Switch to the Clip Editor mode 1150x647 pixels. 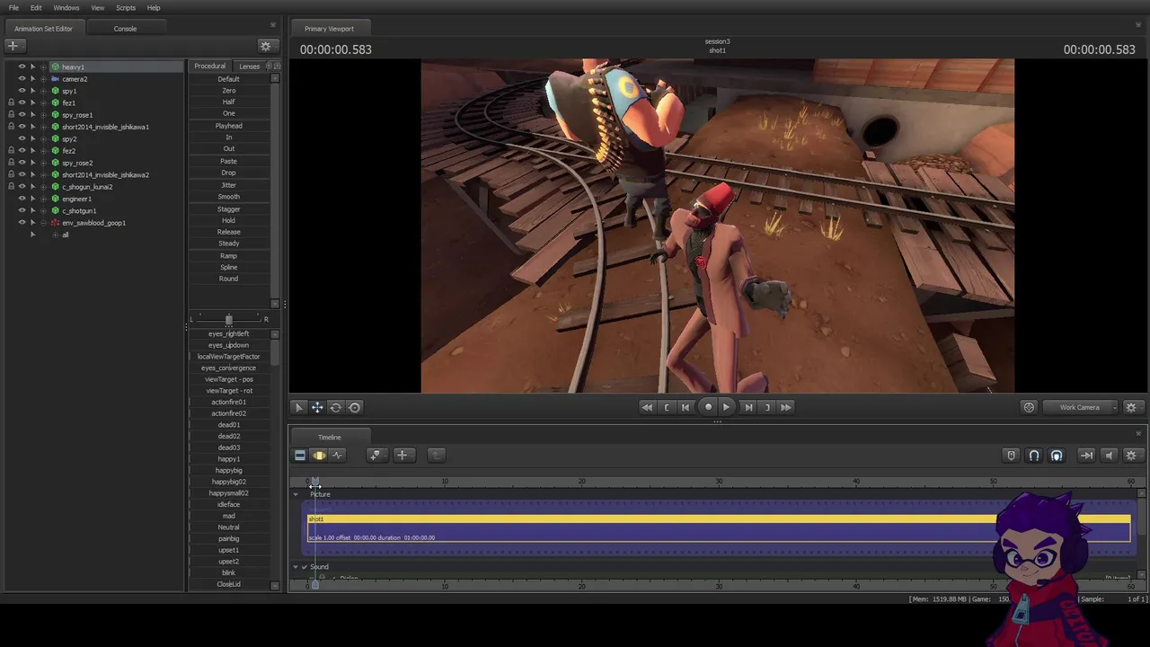(300, 456)
